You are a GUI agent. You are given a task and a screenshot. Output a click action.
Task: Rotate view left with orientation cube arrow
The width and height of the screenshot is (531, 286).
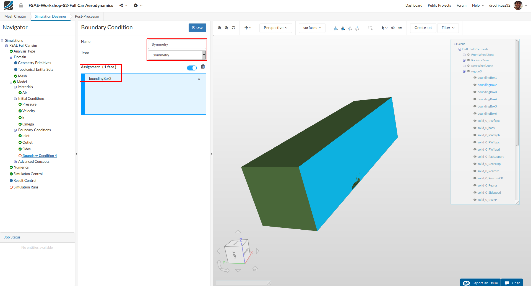click(219, 251)
